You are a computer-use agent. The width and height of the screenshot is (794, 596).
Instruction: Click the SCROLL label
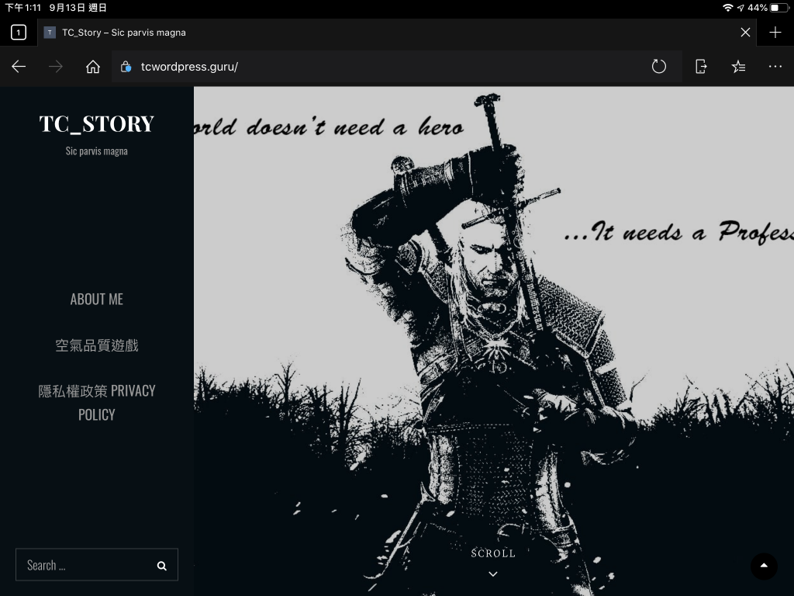pos(493,553)
